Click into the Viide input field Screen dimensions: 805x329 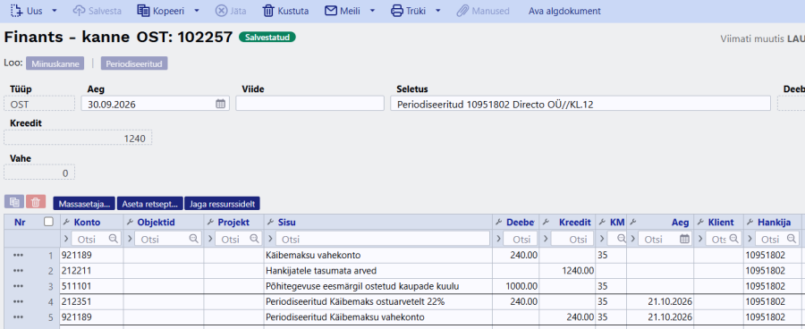click(309, 103)
